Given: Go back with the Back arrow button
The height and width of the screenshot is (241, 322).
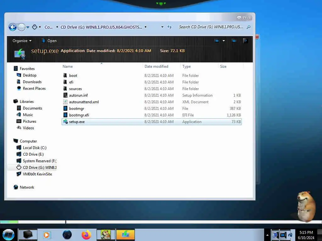Looking at the screenshot, I should pos(13,27).
